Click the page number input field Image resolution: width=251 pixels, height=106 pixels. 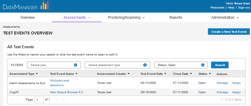tap(39, 100)
